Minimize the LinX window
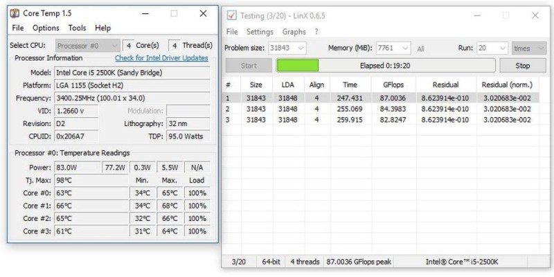The image size is (554, 277). 477,15
